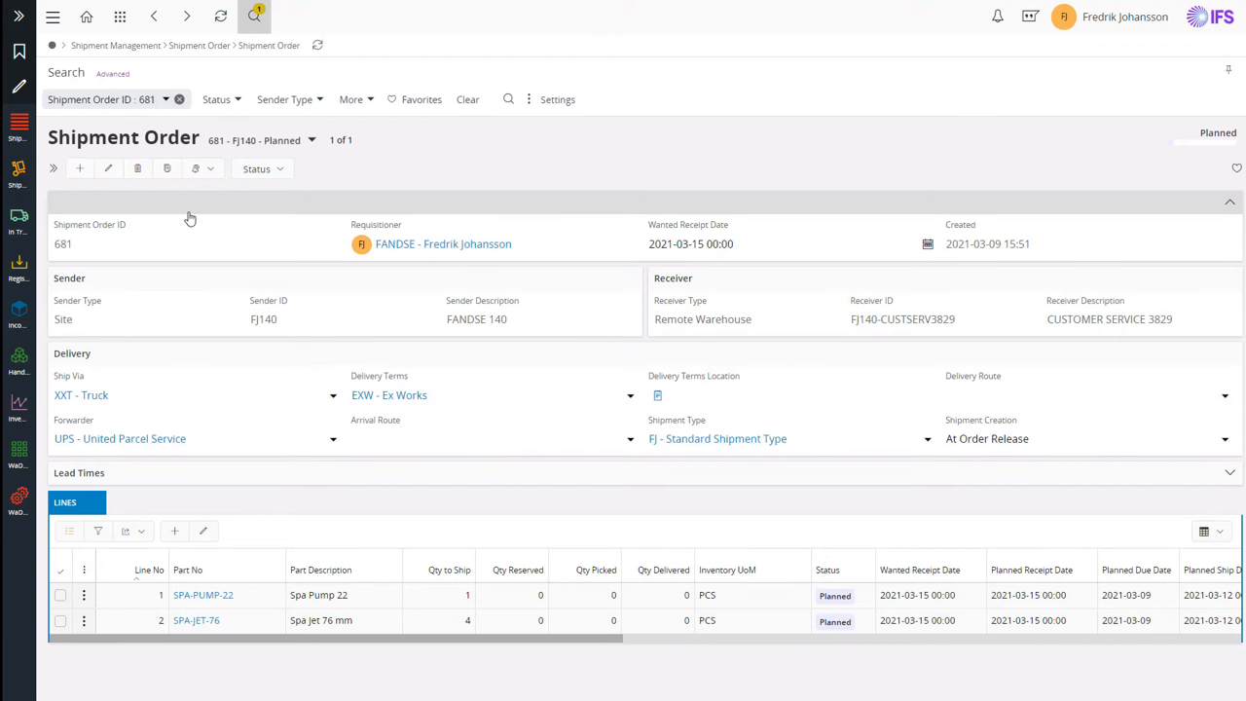Open FANDSE - Fredrik Johansson requisitioner link
The height and width of the screenshot is (701, 1246).
click(443, 244)
